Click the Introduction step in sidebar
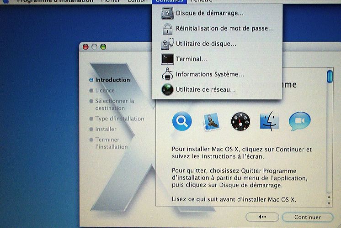The height and width of the screenshot is (228, 341). point(110,80)
